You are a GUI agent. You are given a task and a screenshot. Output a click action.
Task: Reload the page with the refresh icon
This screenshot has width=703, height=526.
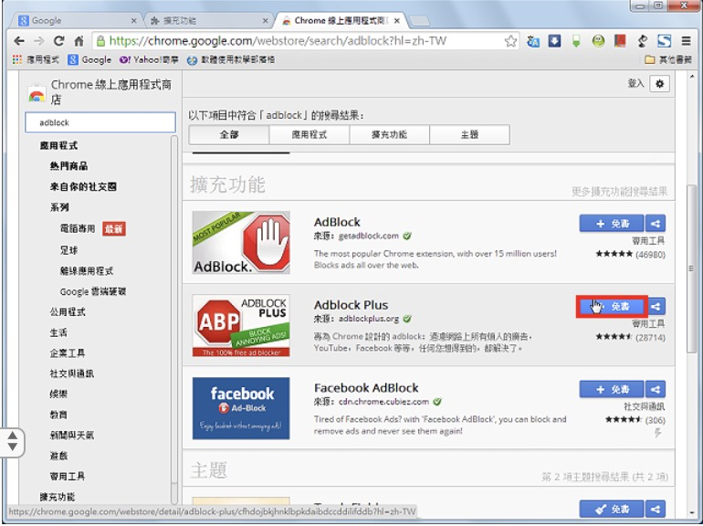(59, 41)
